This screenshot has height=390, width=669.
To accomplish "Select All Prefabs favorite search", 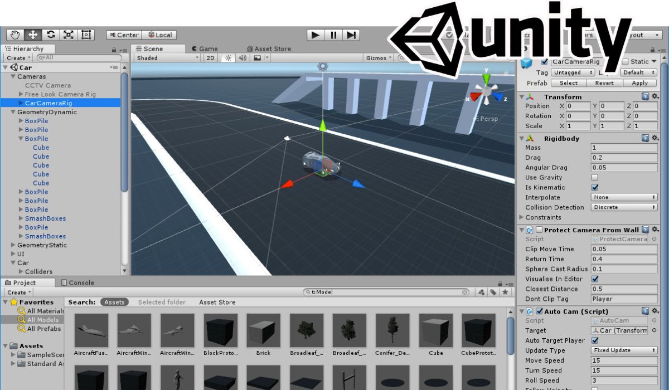I will [38, 329].
